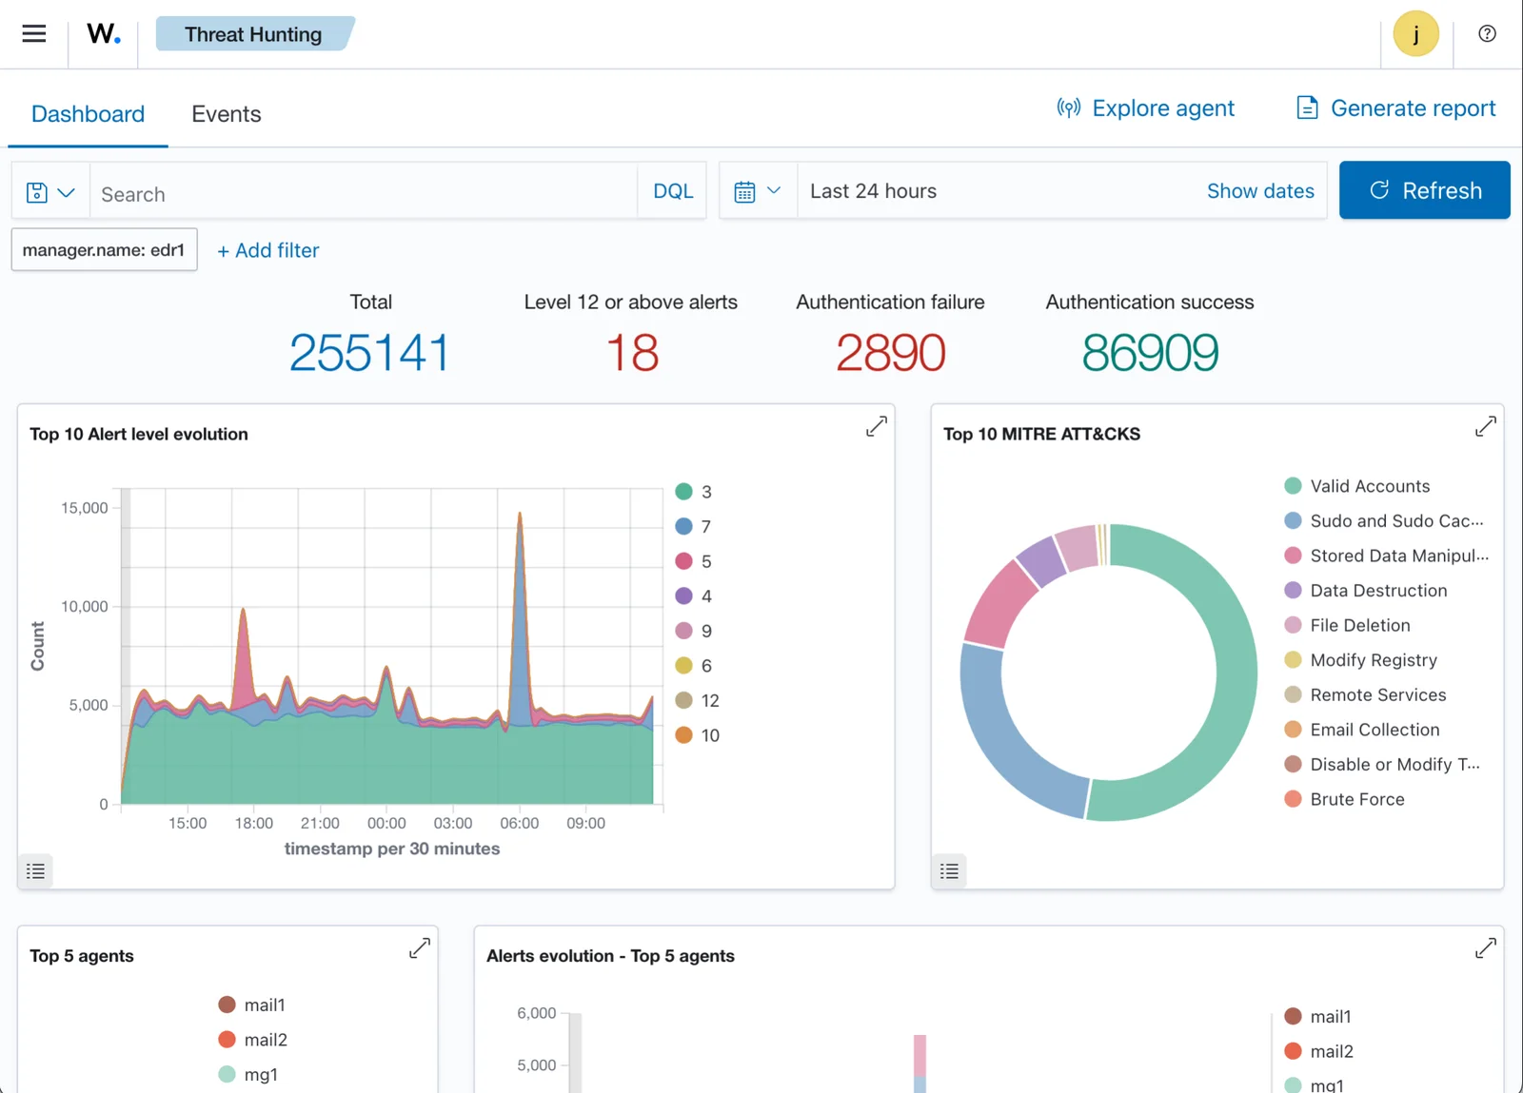Expand Alerts evolution Top 5 agents panel
The height and width of the screenshot is (1093, 1523).
(x=1485, y=948)
